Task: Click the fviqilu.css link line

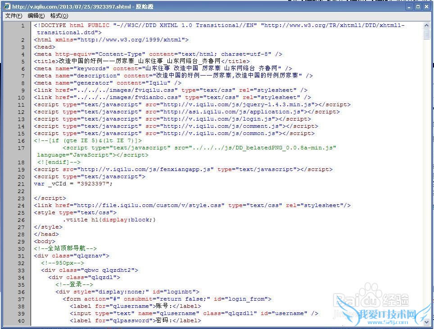Action: click(171, 90)
